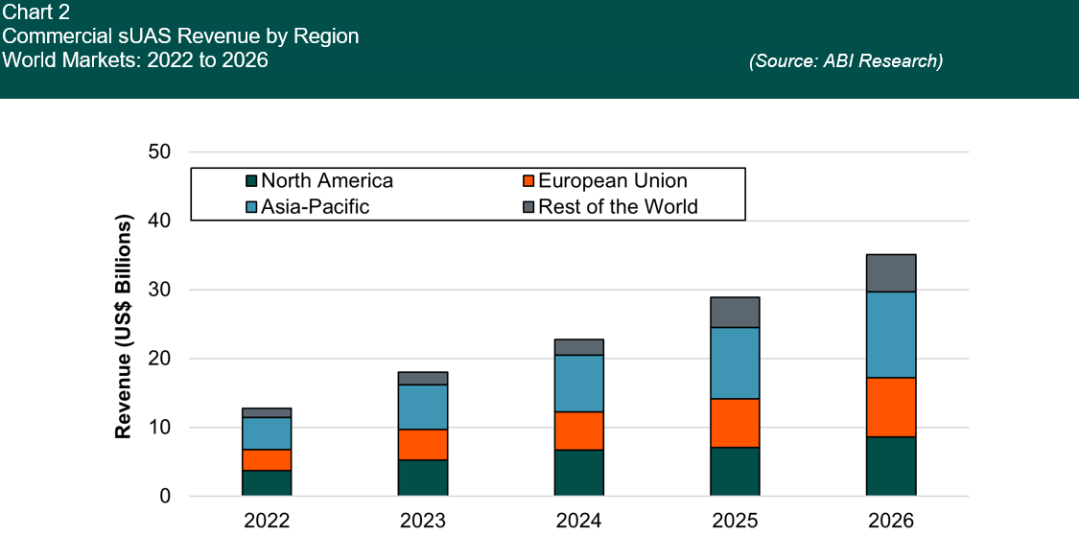Click the North America legend color swatch
The image size is (1079, 560).
click(x=252, y=182)
